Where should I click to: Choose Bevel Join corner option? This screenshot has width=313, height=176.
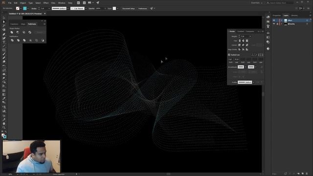[x=247, y=45]
